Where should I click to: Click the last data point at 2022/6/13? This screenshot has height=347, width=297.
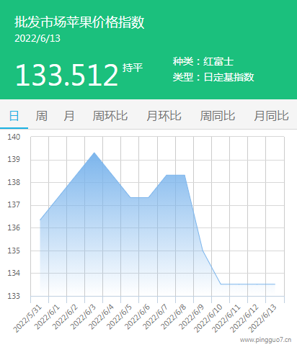275,284
